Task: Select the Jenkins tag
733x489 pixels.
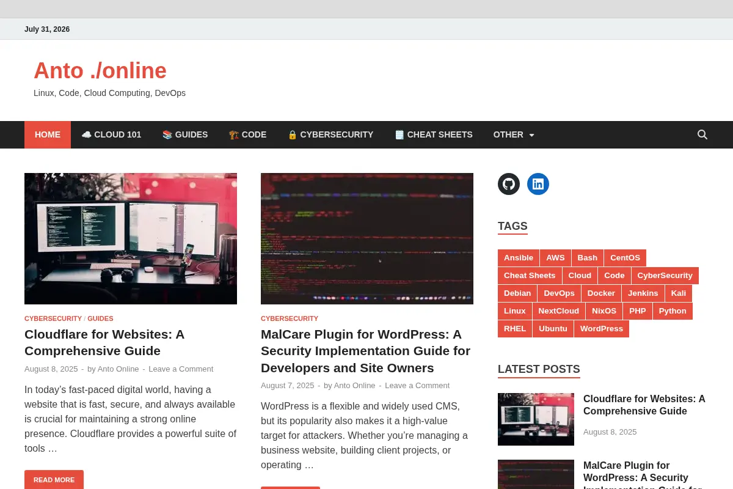Action: point(643,293)
